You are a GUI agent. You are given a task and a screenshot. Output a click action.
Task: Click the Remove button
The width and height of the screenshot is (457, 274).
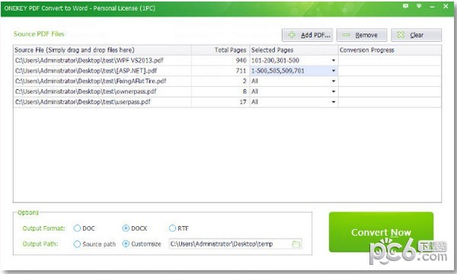click(x=362, y=35)
